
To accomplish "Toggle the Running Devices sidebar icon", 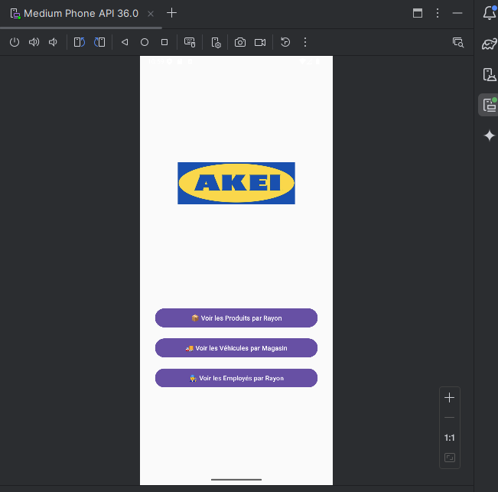I will coord(490,105).
